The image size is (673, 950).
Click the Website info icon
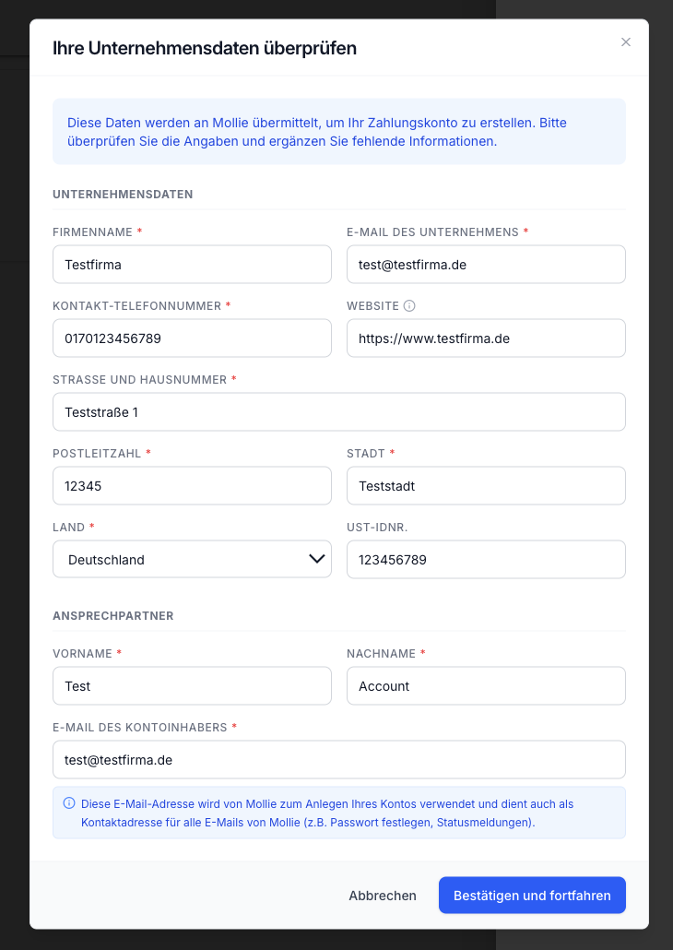(x=409, y=306)
